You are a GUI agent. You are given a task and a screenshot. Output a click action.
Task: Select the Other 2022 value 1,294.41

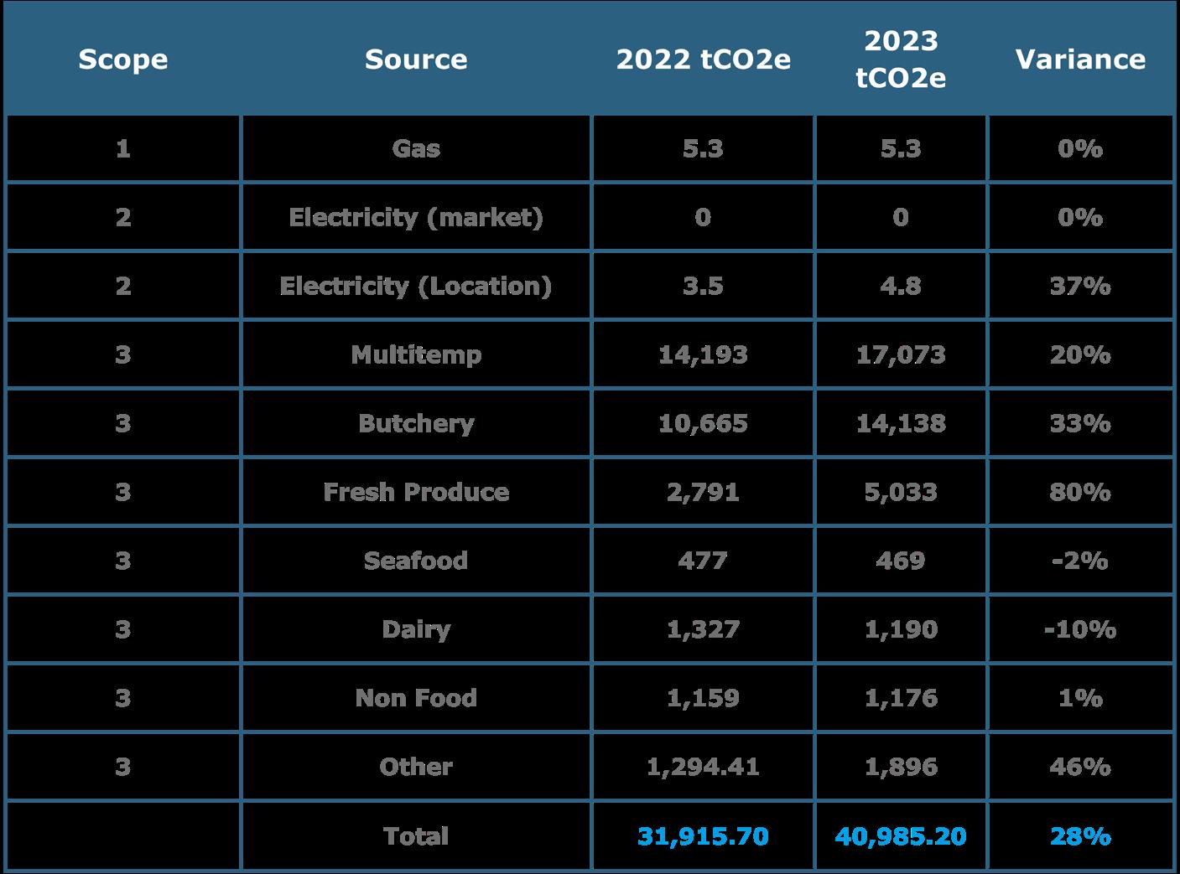703,767
